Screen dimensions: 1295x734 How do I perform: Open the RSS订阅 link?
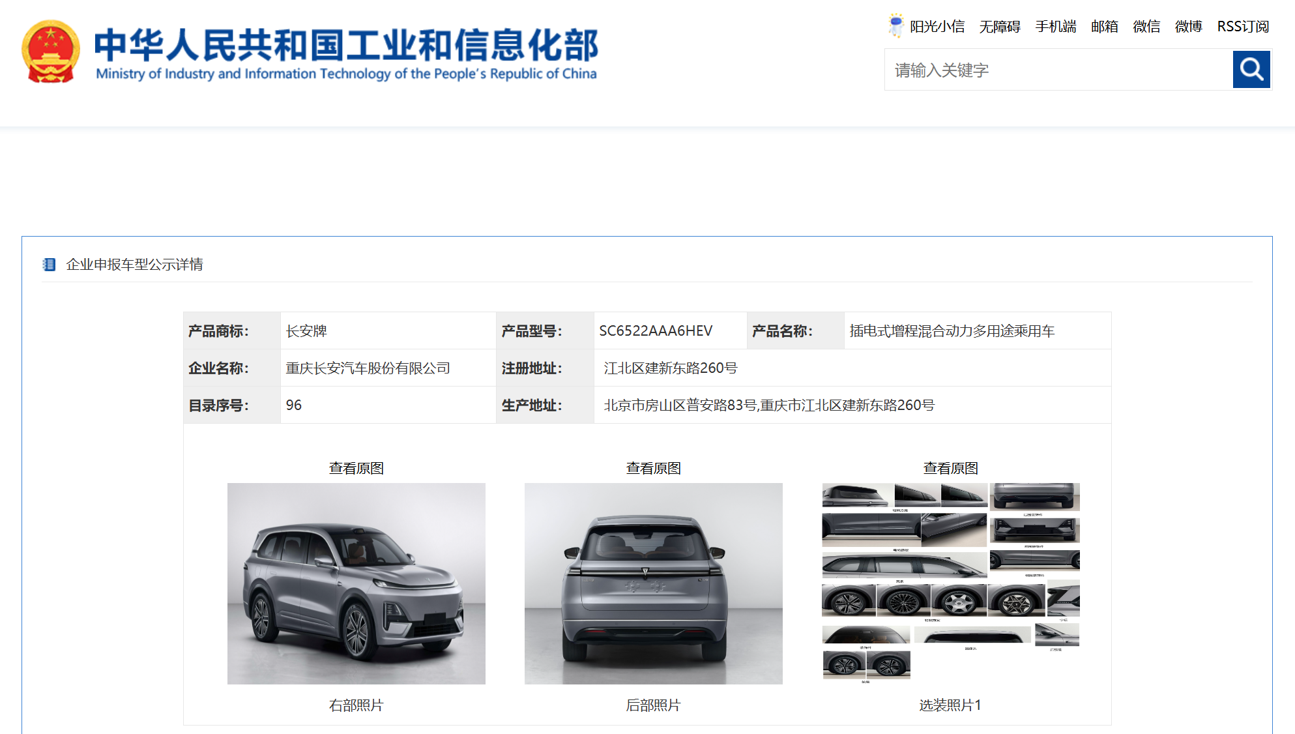pos(1243,27)
